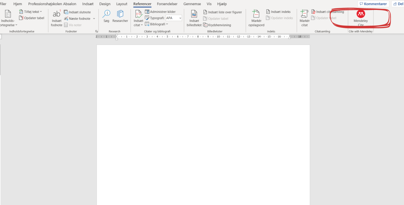Click the Mendeley Cite icon
The image size is (404, 205).
360,14
